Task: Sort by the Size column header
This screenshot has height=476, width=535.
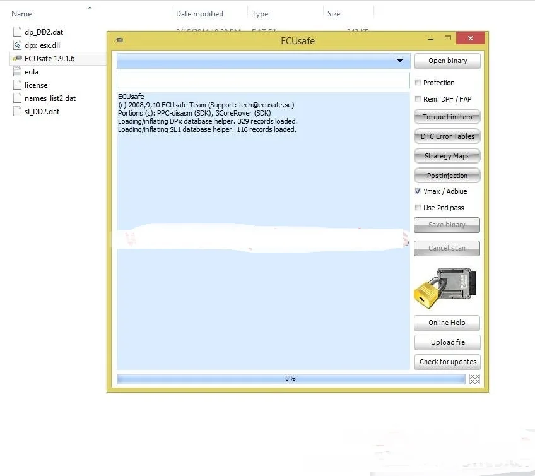Action: pos(334,14)
